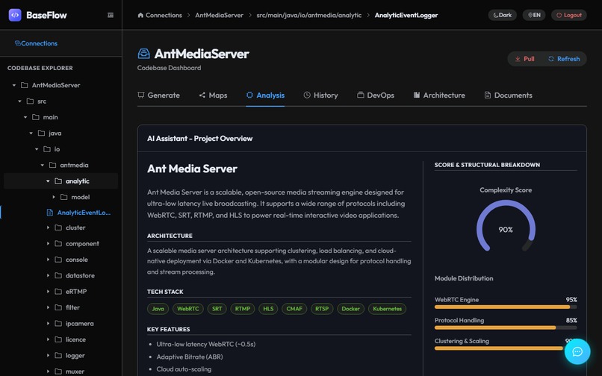This screenshot has height=376, width=602.
Task: Click the Kubernetes tech stack tag
Action: point(387,309)
